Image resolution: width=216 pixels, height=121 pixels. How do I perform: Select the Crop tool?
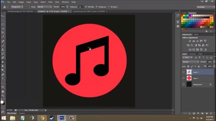[x=3, y=33]
